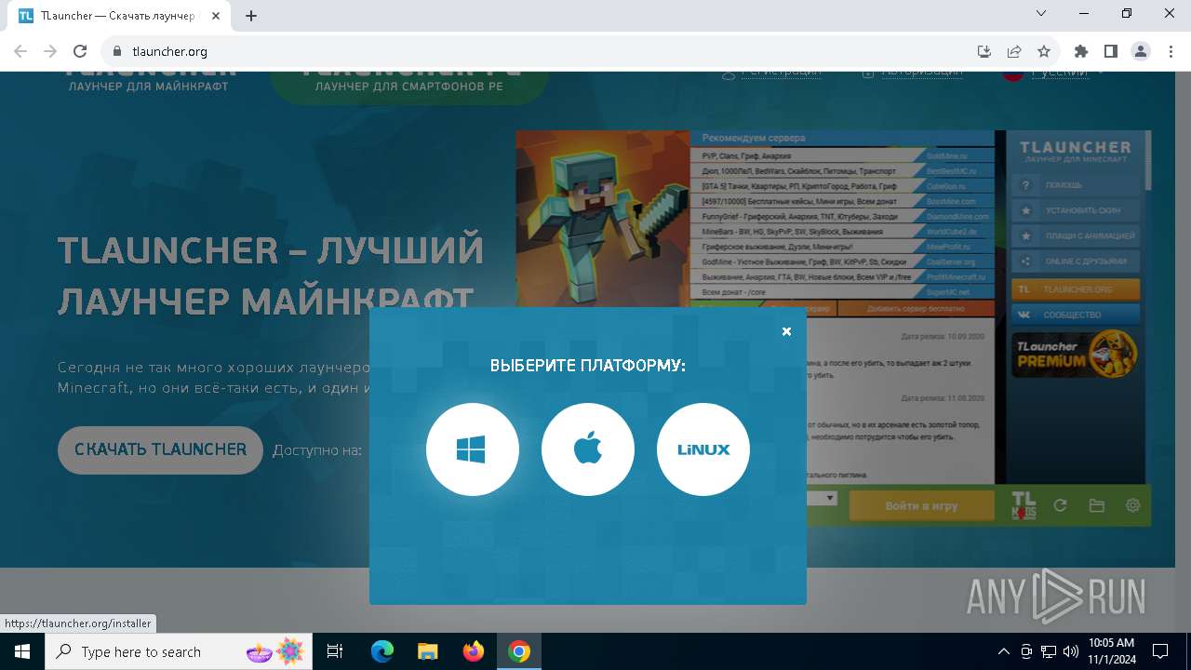Viewport: 1191px width, 670px height.
Task: Click УСТАНОВИТЬ СКИН in preview
Action: click(1075, 211)
